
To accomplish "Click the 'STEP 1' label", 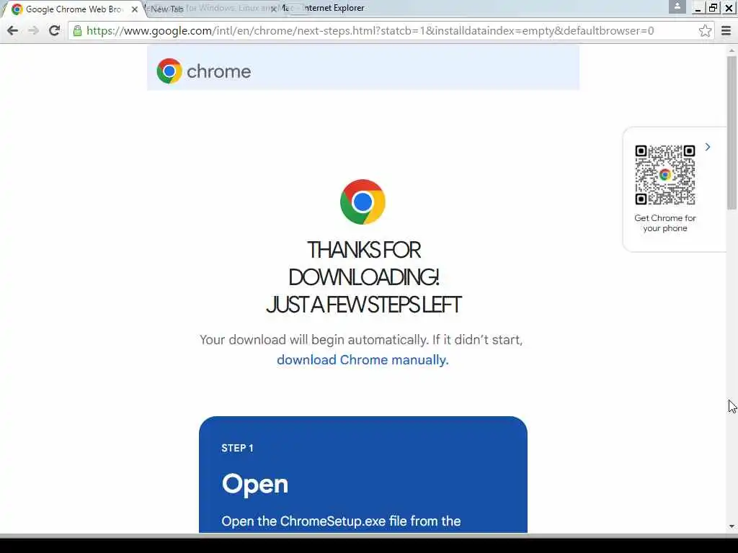I will click(237, 448).
